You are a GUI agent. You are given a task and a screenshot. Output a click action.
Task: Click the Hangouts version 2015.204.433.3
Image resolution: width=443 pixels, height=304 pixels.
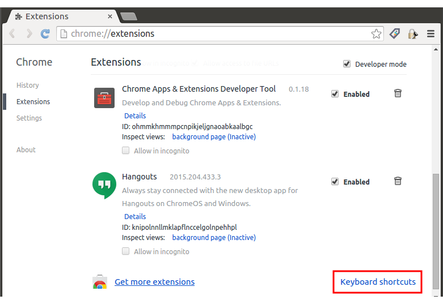tap(195, 177)
